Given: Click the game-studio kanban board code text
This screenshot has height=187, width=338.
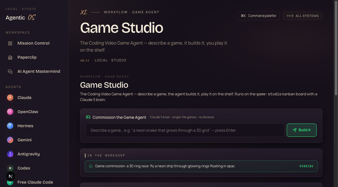Looking at the screenshot, I should (269, 94).
